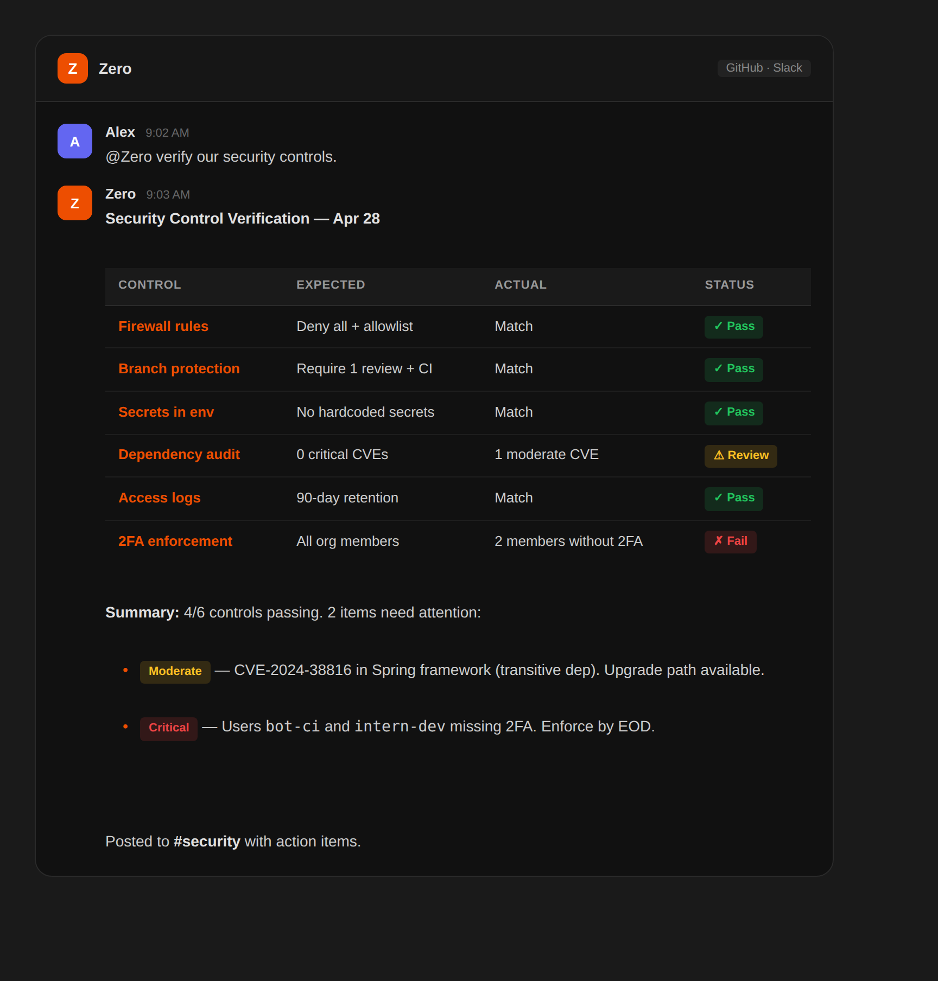
Task: Click the Review badge for Dependency audit
Action: point(741,455)
